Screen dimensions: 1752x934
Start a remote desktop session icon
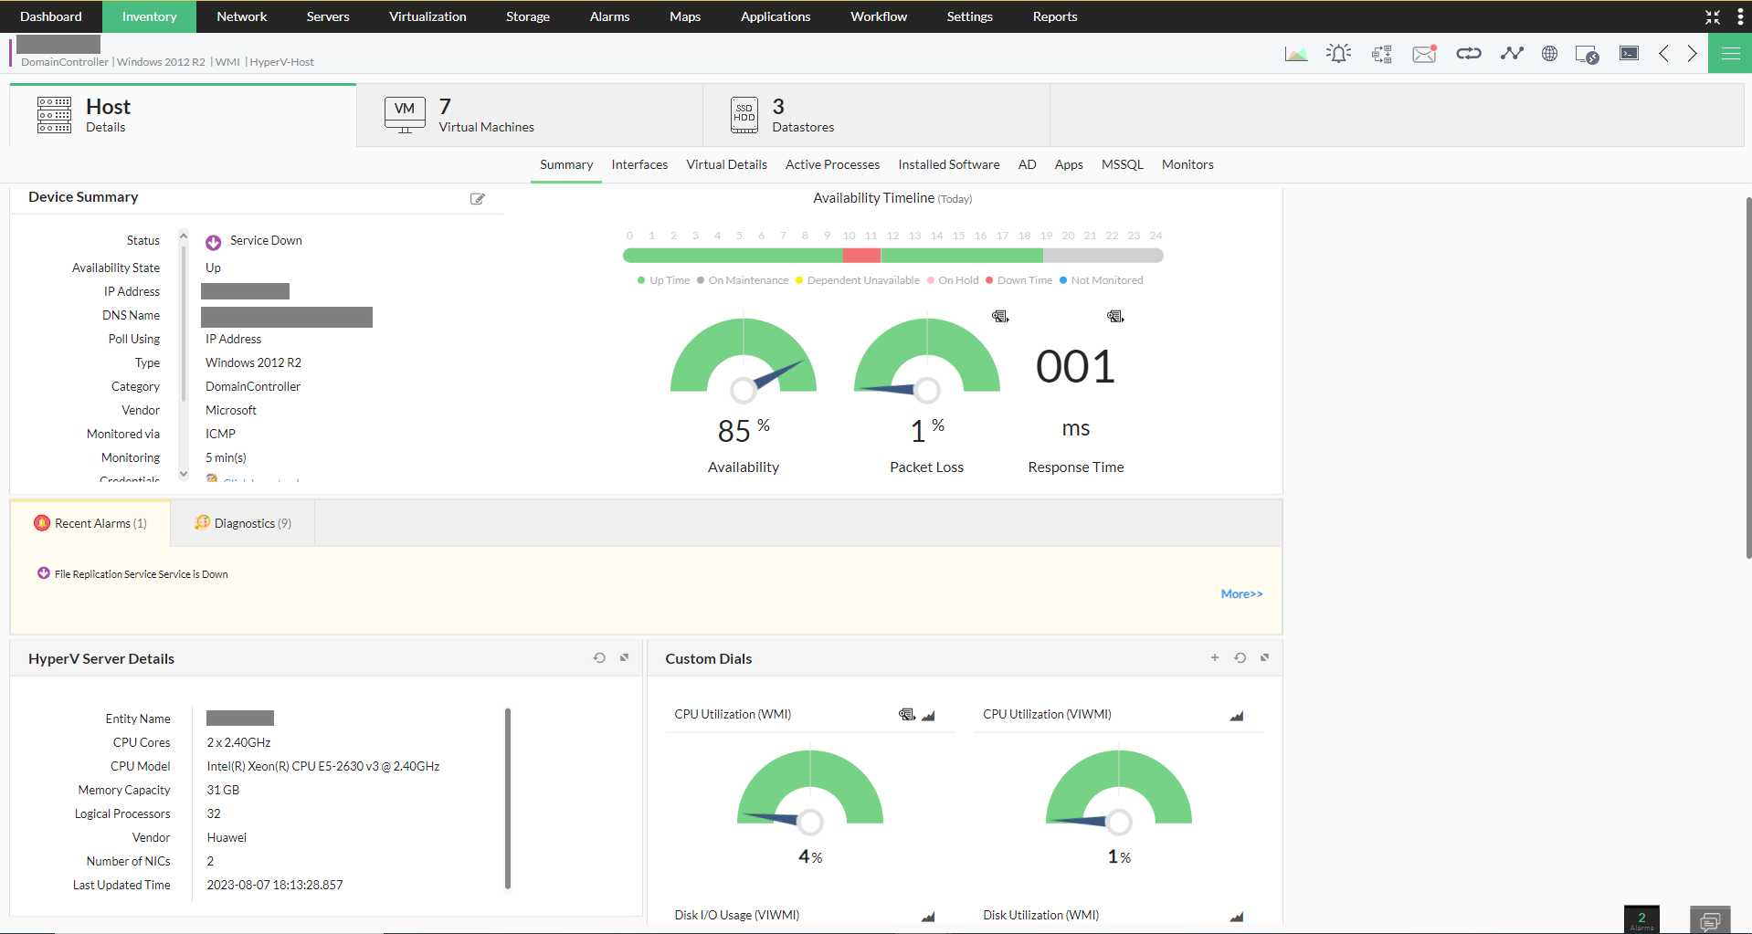[1586, 53]
